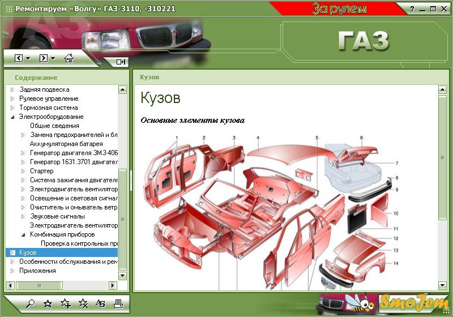
Task: Expand Освещение и световая сигнализация node
Action: [23, 198]
